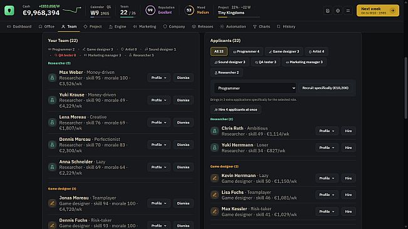Click the team size 22/26 progress bar
This screenshot has height=229, width=408.
(x=128, y=17)
